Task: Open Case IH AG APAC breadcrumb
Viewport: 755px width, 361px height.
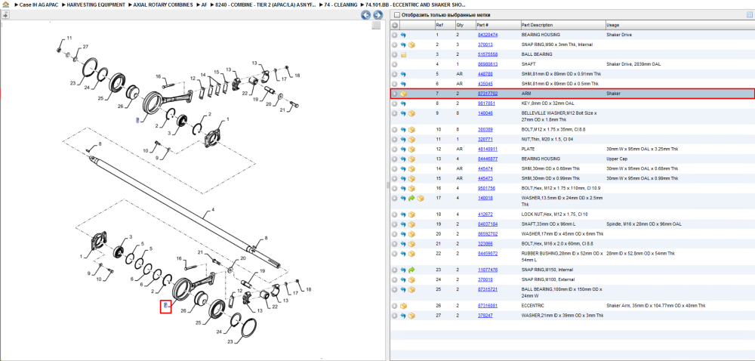Action: 38,5
